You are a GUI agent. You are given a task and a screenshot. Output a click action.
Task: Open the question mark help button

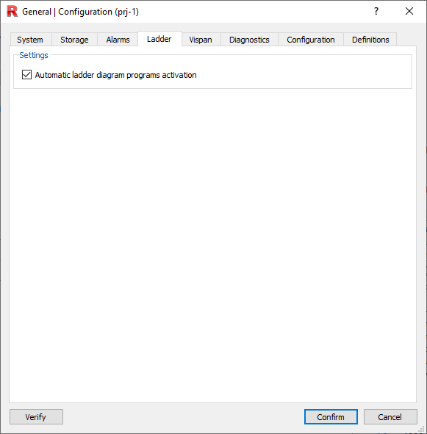tap(376, 11)
